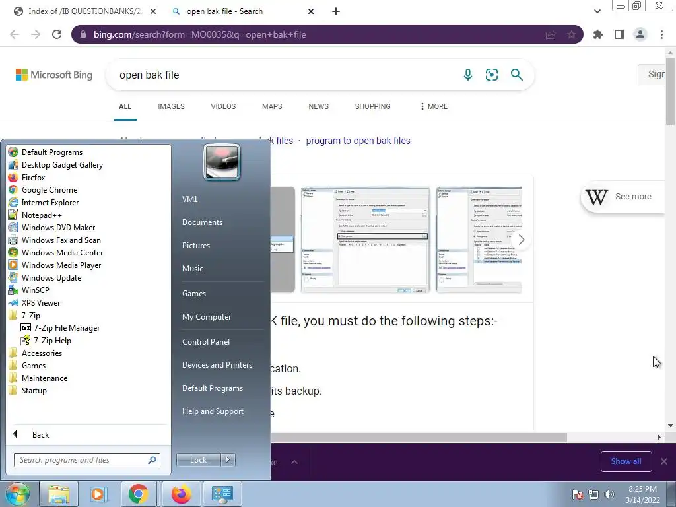Open Control Panel
This screenshot has width=676, height=507.
coord(206,342)
